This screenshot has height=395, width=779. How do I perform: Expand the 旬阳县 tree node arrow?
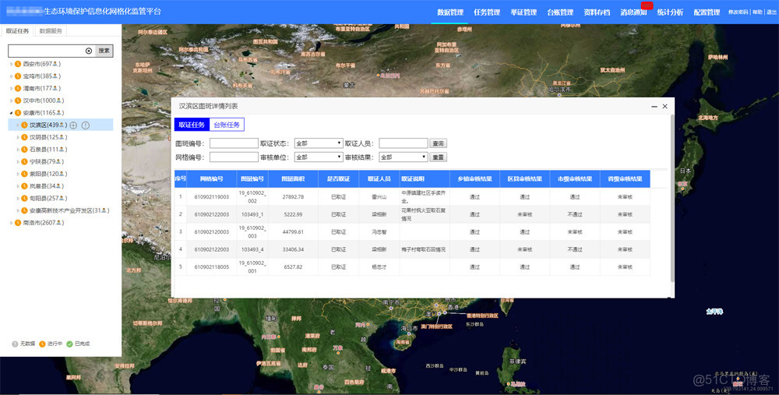click(x=18, y=198)
